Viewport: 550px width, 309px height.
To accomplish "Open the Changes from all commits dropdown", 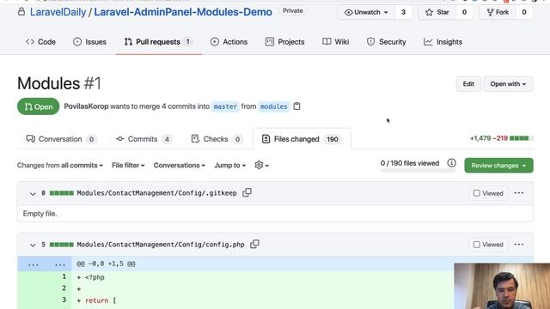I will tap(60, 166).
